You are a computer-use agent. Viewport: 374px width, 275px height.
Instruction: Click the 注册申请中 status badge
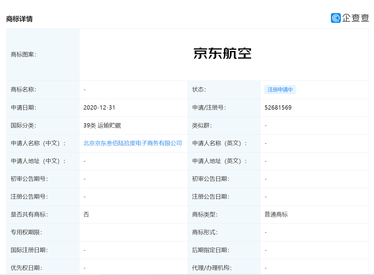[x=280, y=90]
